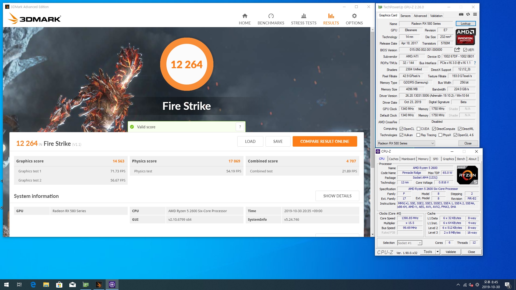
Task: Toggle the PhysX checkbox
Action: pyautogui.click(x=440, y=135)
